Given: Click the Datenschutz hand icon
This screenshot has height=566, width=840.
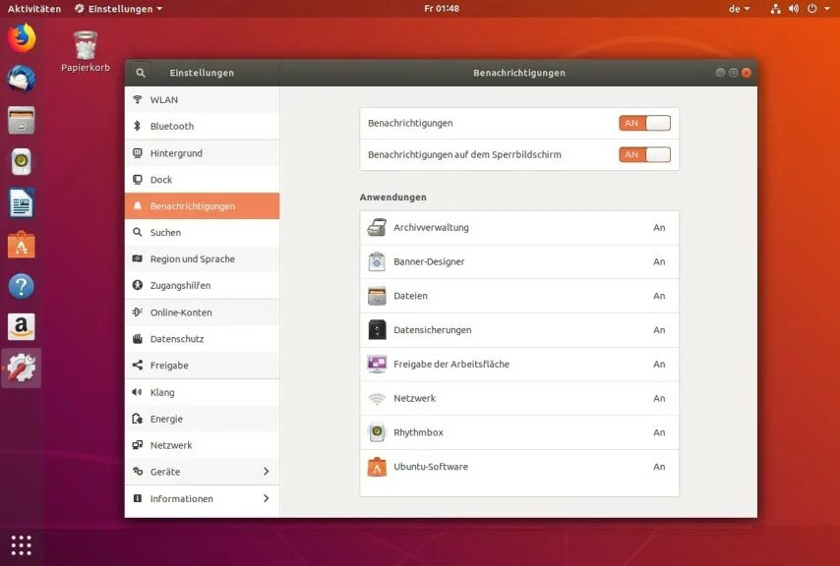Looking at the screenshot, I should pyautogui.click(x=138, y=339).
